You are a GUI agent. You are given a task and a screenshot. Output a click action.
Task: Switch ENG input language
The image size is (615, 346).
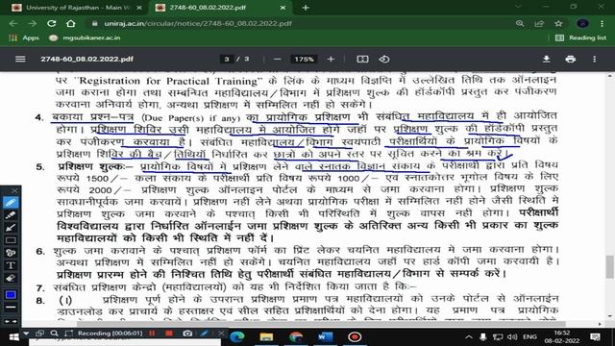[529, 337]
